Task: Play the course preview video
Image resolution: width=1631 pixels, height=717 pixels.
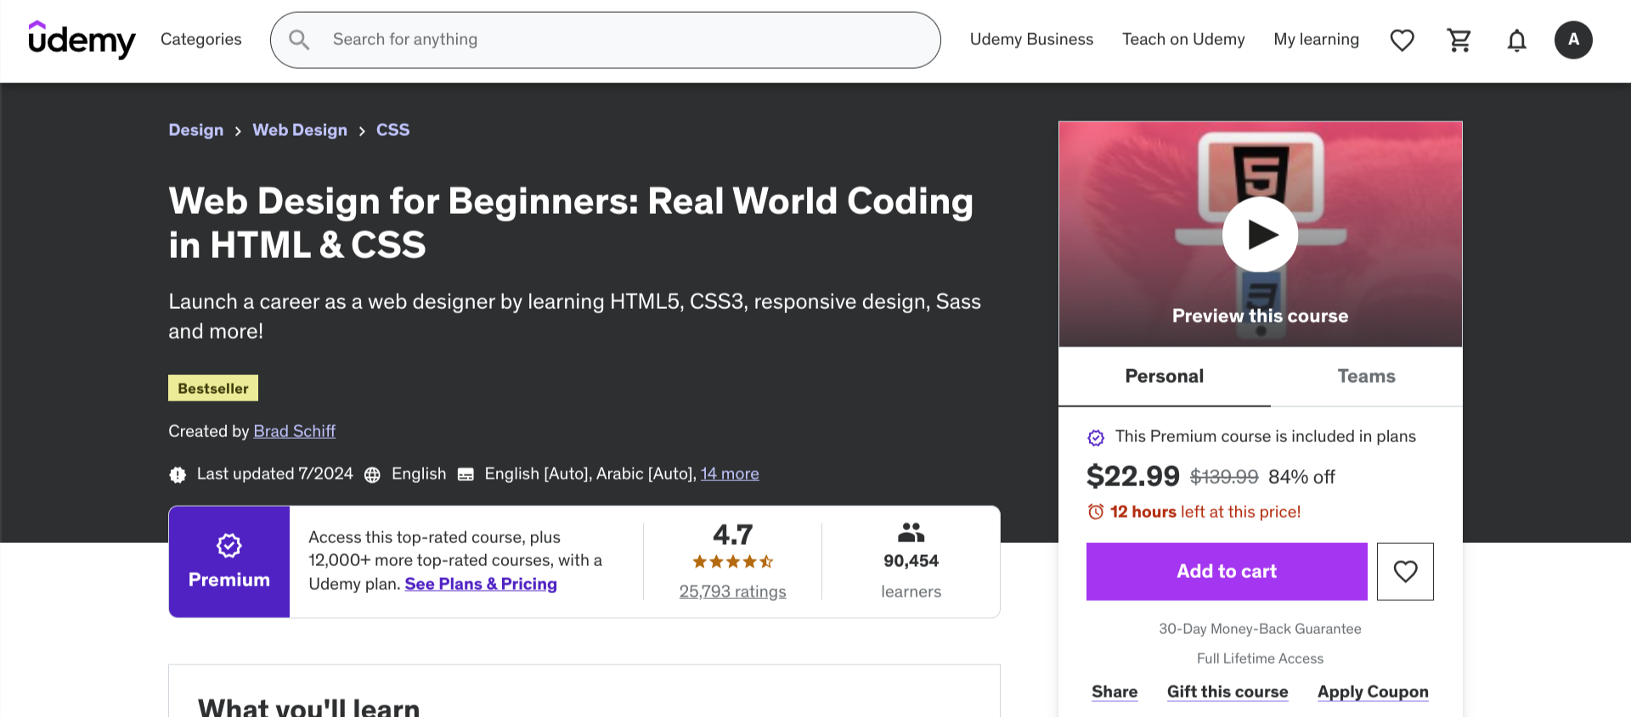Action: click(x=1260, y=234)
